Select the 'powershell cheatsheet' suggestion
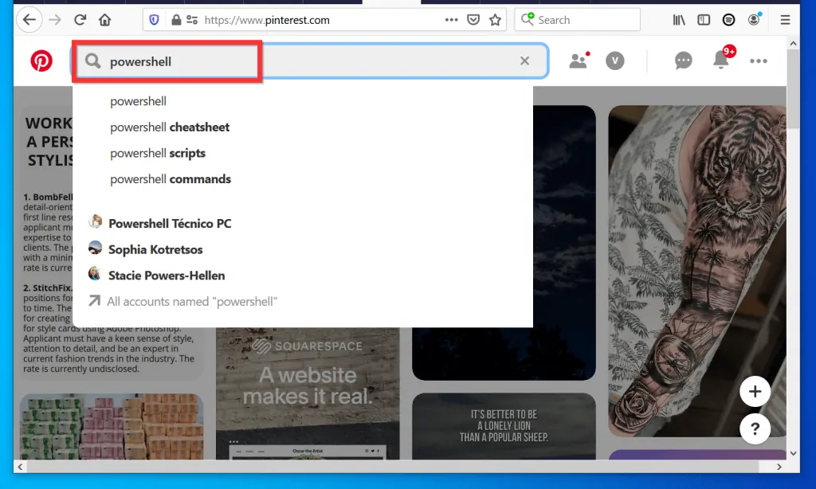This screenshot has height=489, width=816. [170, 127]
